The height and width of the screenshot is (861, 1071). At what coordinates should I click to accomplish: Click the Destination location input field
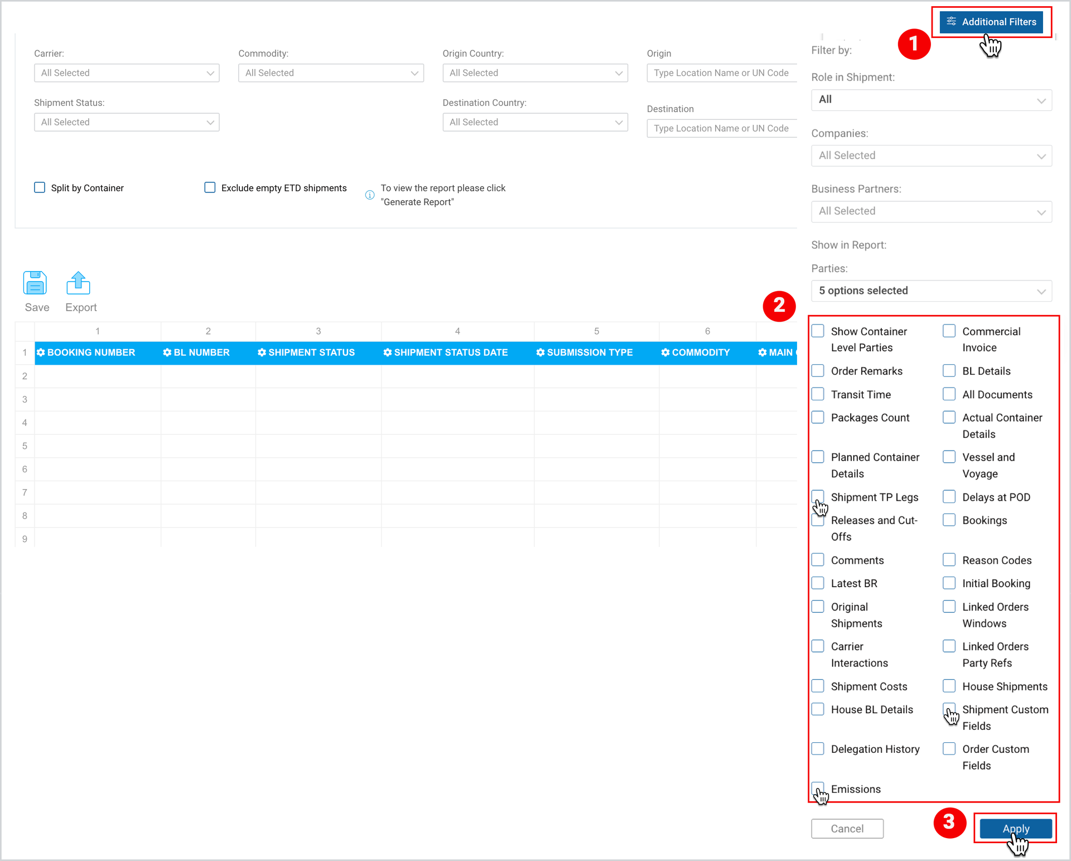coord(722,128)
